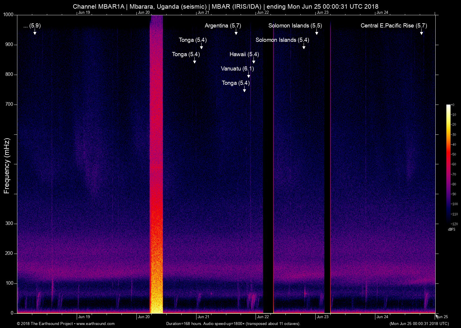Screen dimensions: 461x328
Task: Click the arrow below the ... (5.9) label
Action: pyautogui.click(x=35, y=32)
